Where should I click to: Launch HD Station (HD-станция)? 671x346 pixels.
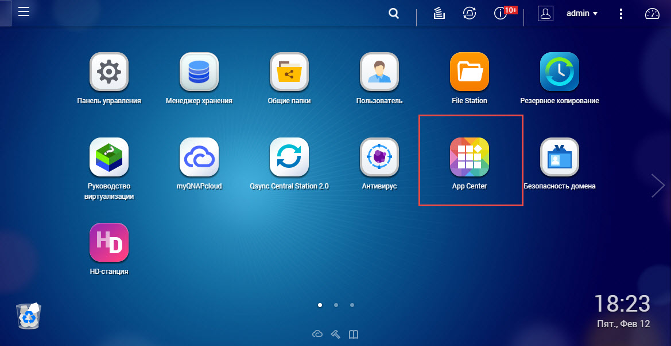[x=109, y=242]
